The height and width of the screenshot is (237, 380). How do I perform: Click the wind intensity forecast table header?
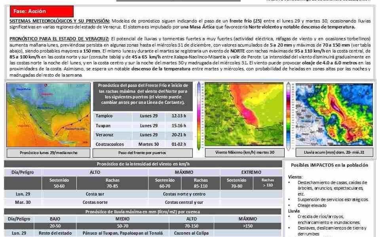142,164
